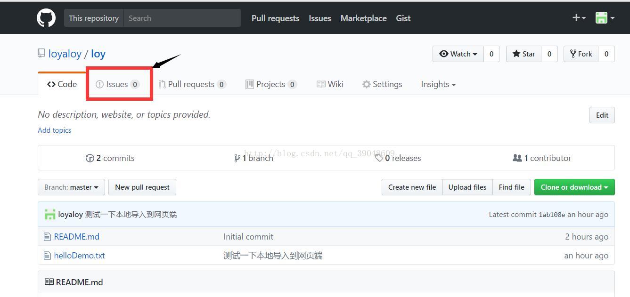Switch to the Wiki tab
Image resolution: width=630 pixels, height=297 pixels.
[x=330, y=84]
